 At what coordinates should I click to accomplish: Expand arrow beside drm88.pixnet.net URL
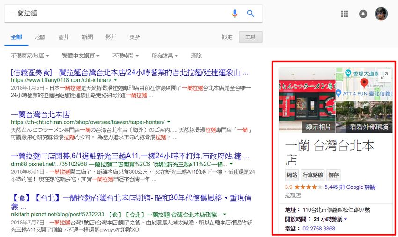[231, 164]
